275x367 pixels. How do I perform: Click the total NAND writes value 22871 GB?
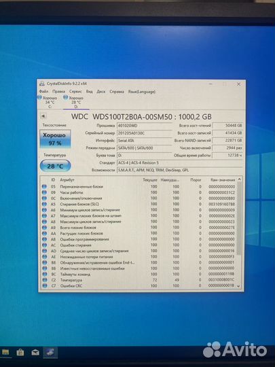click(x=227, y=141)
